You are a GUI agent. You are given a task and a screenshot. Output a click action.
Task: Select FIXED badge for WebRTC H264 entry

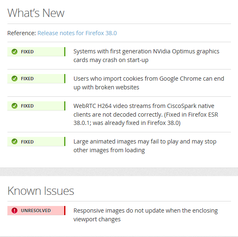coord(36,106)
